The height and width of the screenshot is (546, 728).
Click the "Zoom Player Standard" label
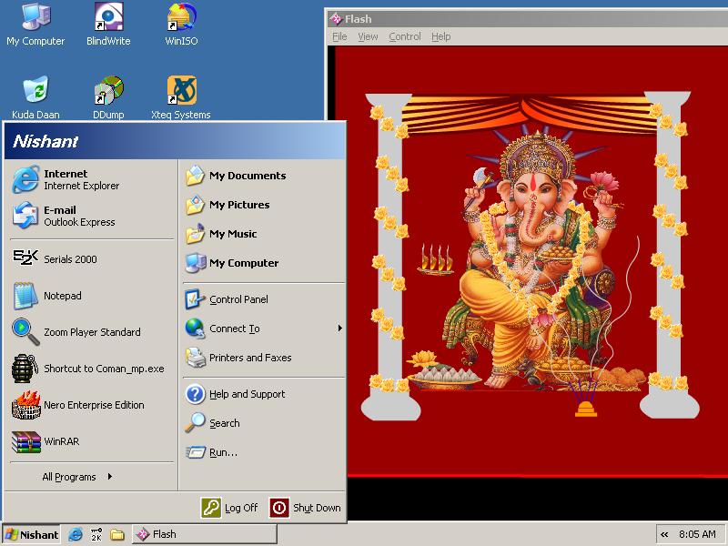coord(92,332)
